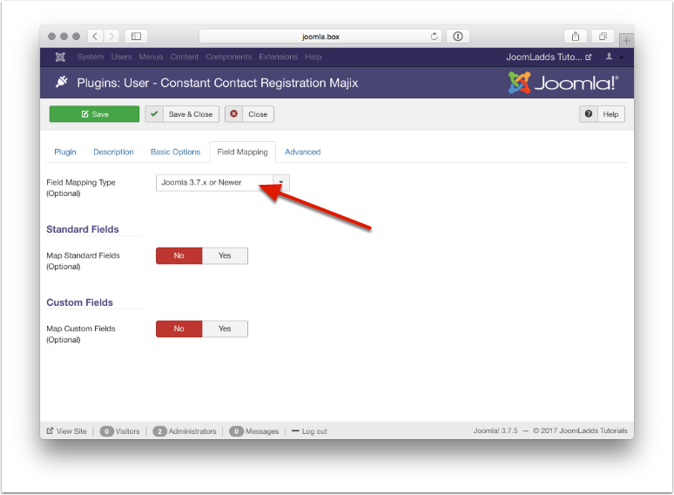Screen dimensions: 674x495
Task: Click the user account icon in top bar
Action: coord(609,57)
